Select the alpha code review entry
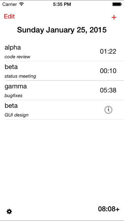This screenshot has width=124, height=221. click(x=62, y=51)
